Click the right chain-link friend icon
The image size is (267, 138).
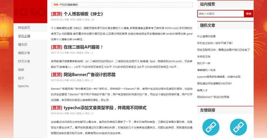pyautogui.click(x=238, y=127)
